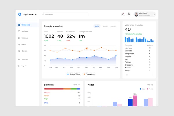Viewport: 174px width, 116px height.
Task: Click the sidebar Settings gear icon
Action: tap(19, 59)
